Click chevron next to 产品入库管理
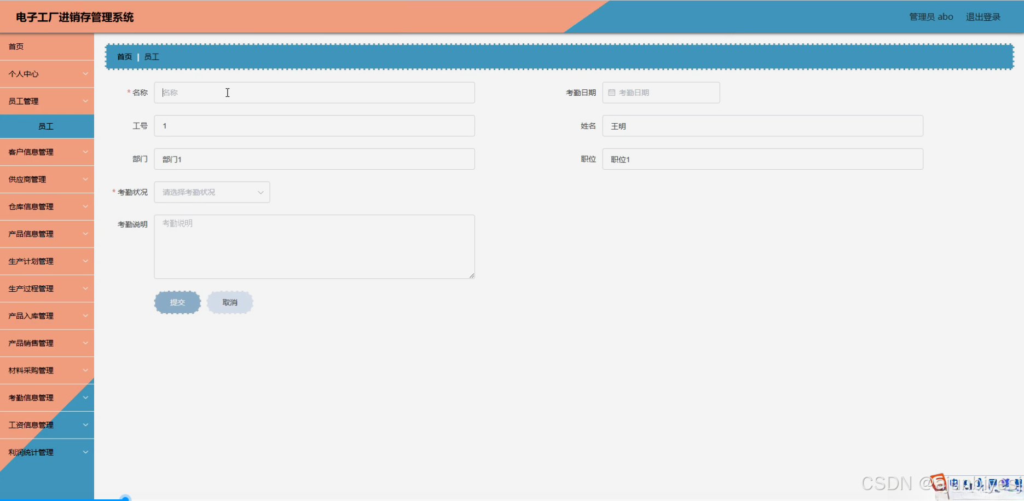 tap(85, 316)
